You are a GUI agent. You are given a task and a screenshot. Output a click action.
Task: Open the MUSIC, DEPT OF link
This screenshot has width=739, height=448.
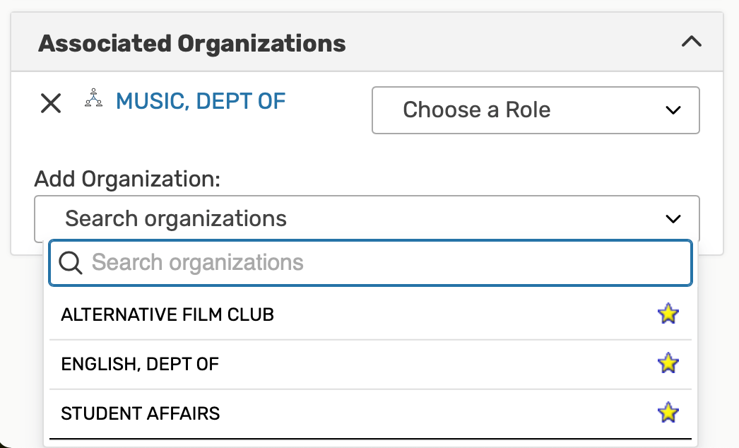(201, 102)
